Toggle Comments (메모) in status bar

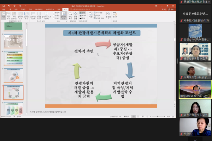pos(126,117)
